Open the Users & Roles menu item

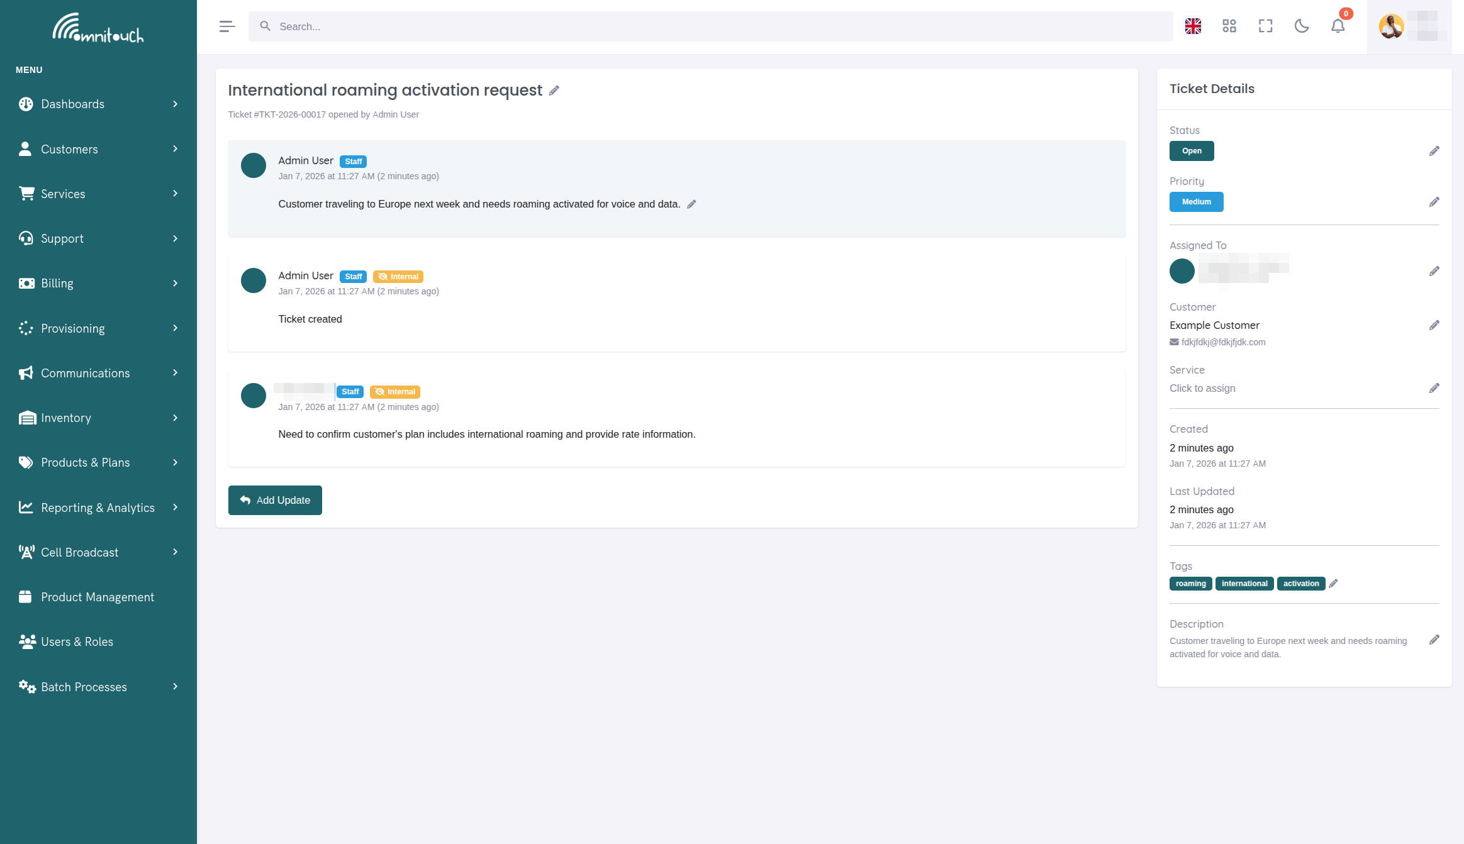coord(98,642)
